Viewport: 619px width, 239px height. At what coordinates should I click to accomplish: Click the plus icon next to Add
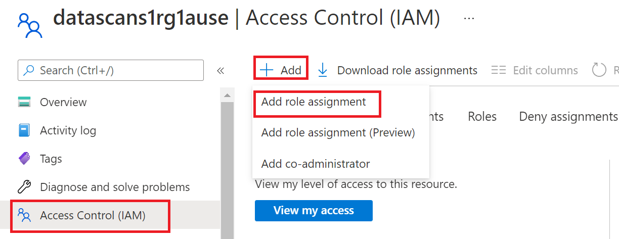click(267, 70)
